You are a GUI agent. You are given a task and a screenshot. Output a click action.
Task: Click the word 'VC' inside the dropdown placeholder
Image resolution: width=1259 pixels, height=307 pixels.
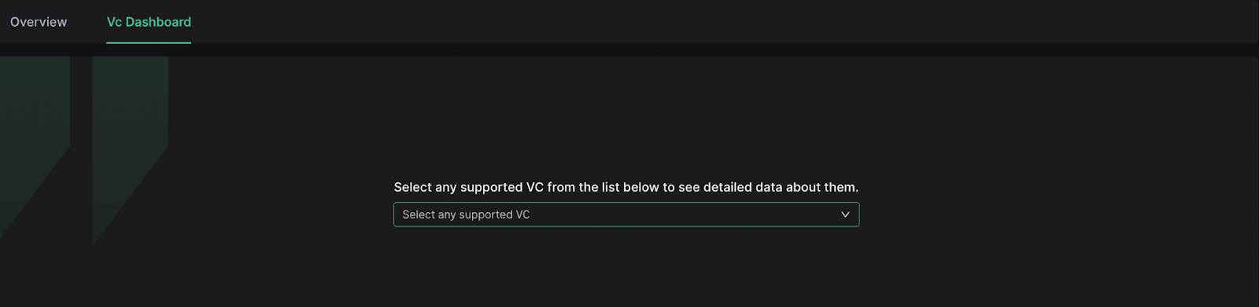[x=522, y=214]
